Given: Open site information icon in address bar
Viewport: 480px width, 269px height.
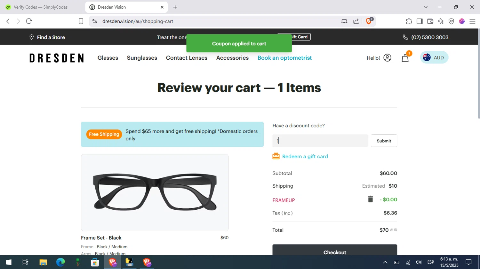Looking at the screenshot, I should pyautogui.click(x=94, y=21).
